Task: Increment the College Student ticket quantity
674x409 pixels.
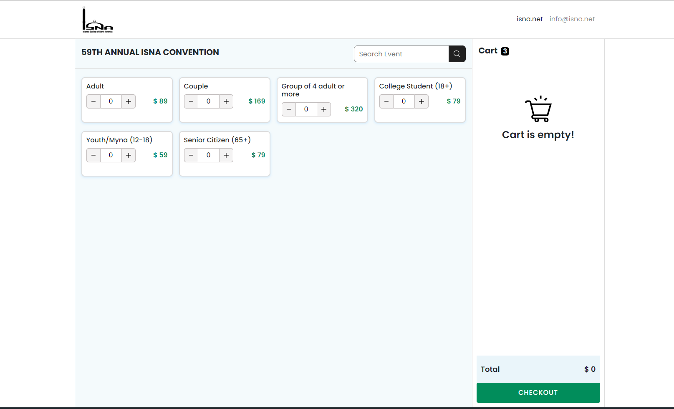Action: point(421,101)
